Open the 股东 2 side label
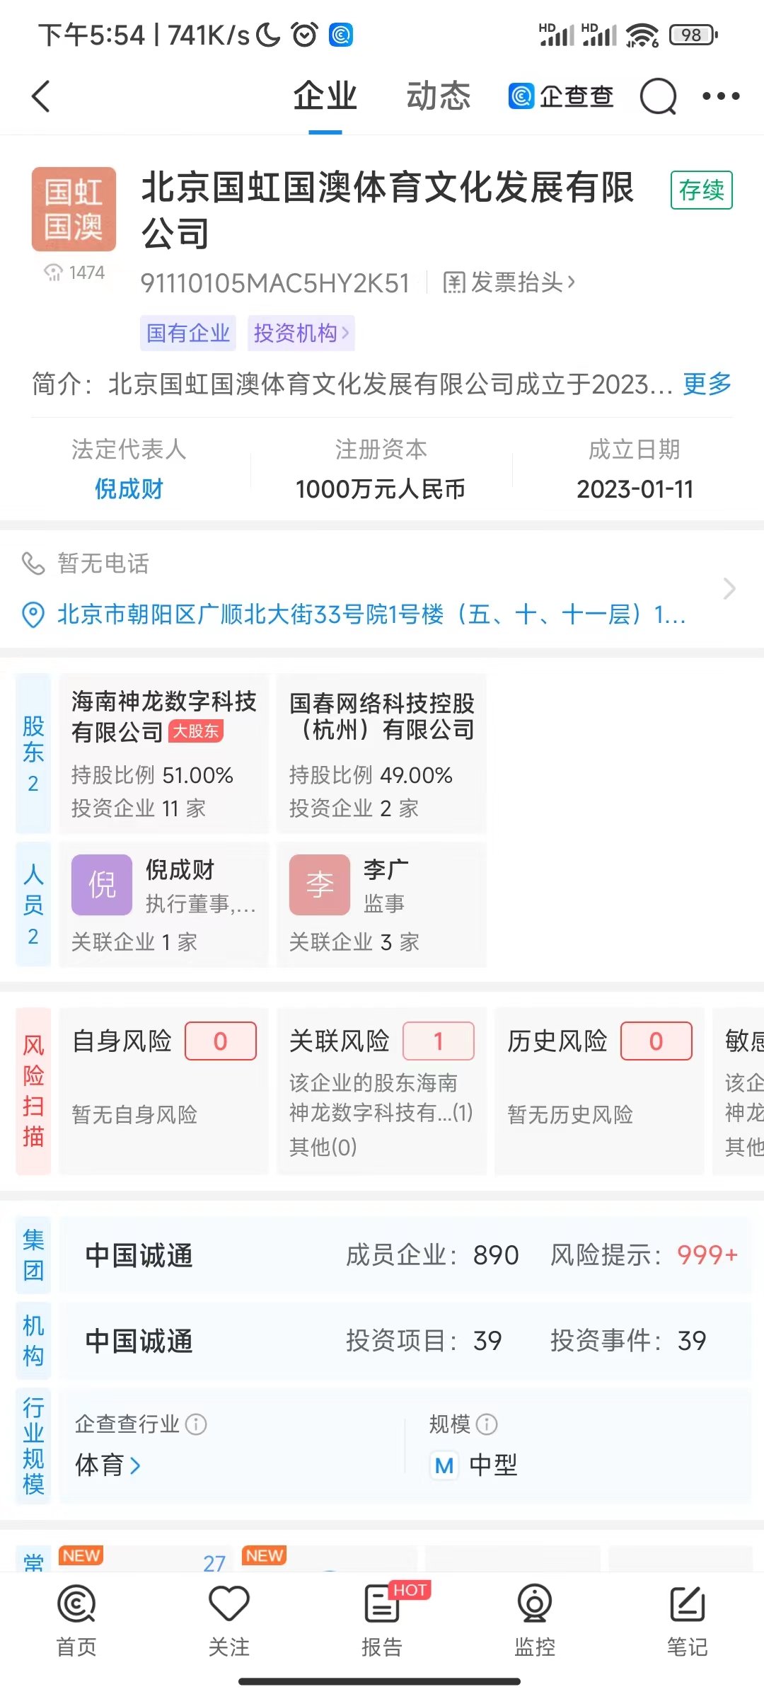Viewport: 764px width, 1699px height. [x=33, y=753]
